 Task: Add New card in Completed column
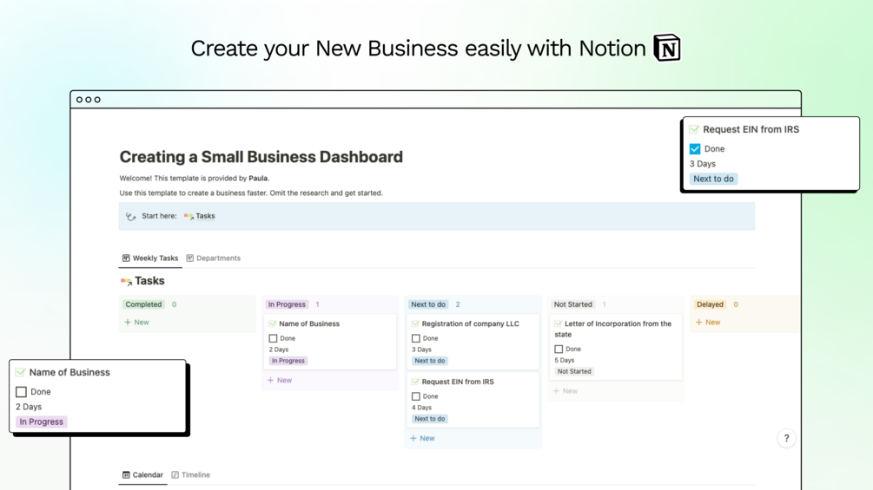[137, 323]
